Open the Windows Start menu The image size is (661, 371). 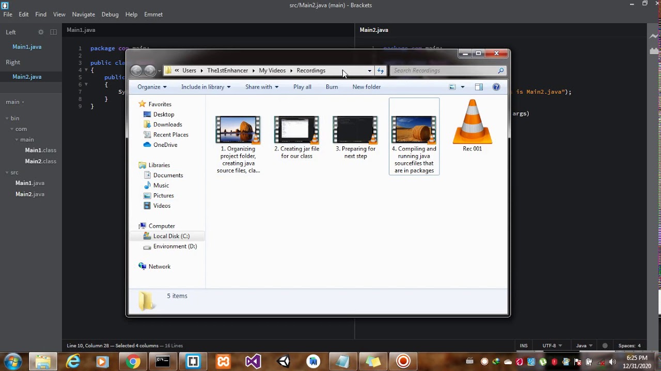pos(13,361)
